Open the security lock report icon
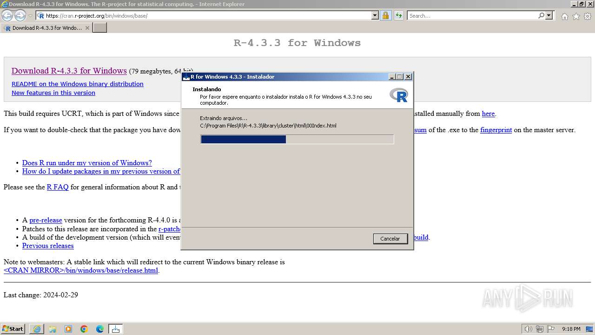The height and width of the screenshot is (335, 595). coord(385,15)
